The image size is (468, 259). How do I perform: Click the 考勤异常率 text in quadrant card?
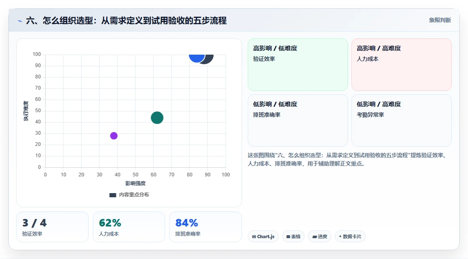pyautogui.click(x=370, y=115)
